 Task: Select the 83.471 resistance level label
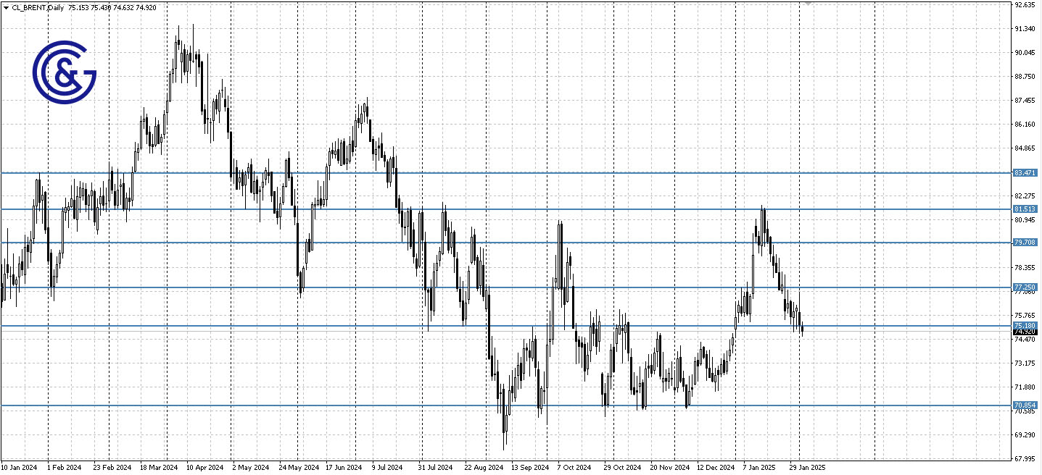pos(1024,173)
